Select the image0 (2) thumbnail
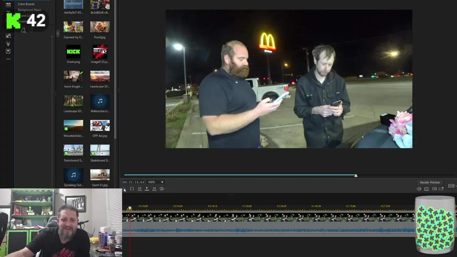 click(100, 52)
